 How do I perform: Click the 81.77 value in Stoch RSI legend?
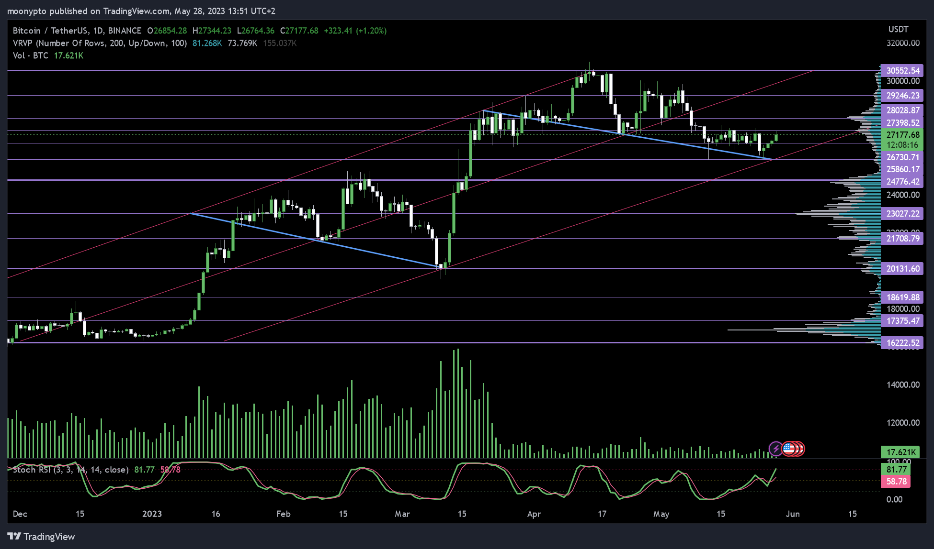(x=144, y=470)
